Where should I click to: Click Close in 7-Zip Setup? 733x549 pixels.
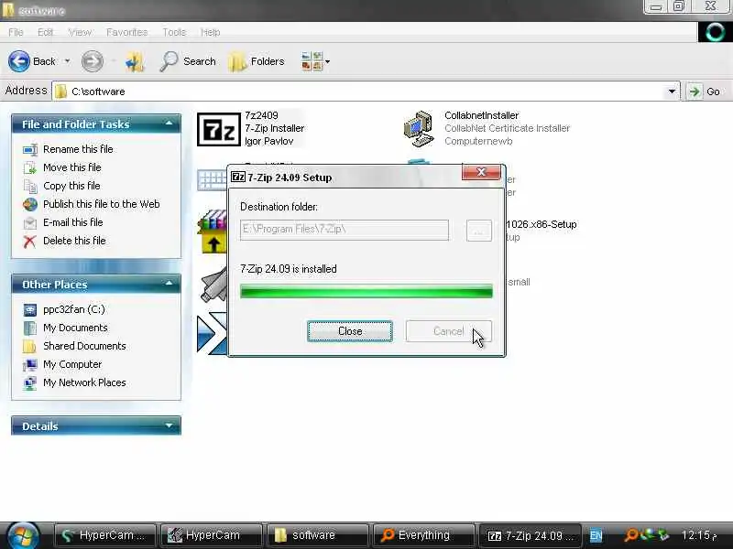coord(350,331)
